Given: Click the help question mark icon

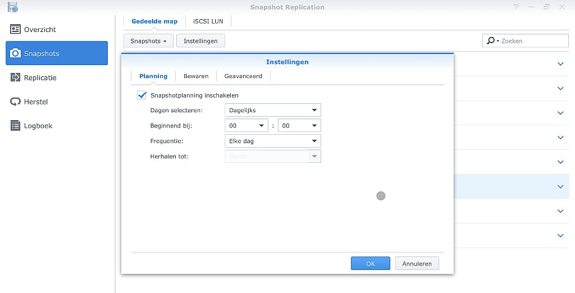Looking at the screenshot, I should click(516, 7).
